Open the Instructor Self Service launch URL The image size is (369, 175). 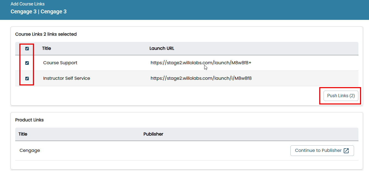pyautogui.click(x=201, y=78)
